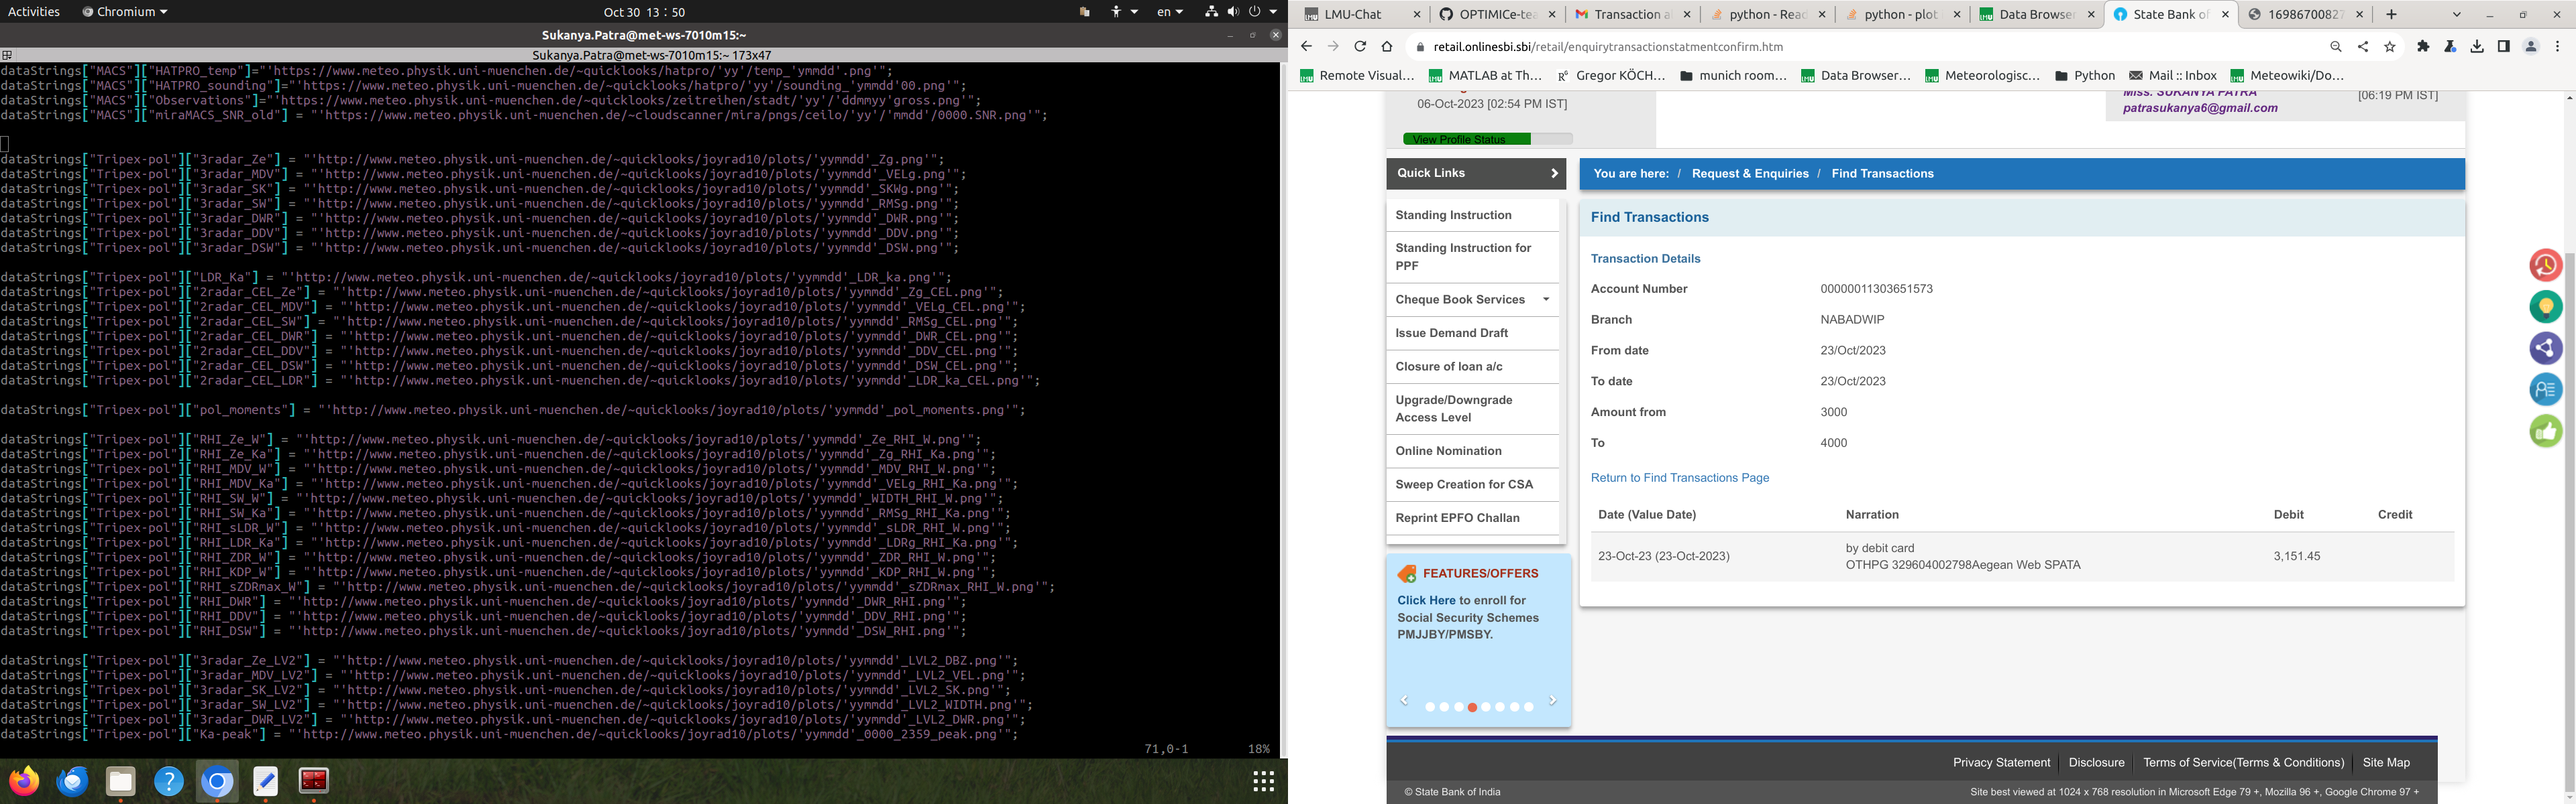This screenshot has height=804, width=2576.
Task: Toggle the side panel icon in Chrome
Action: (x=2504, y=47)
